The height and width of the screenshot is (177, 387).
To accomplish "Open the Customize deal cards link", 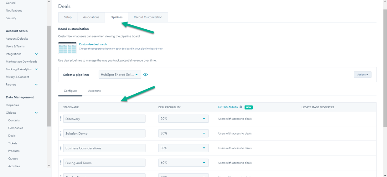I will point(93,44).
